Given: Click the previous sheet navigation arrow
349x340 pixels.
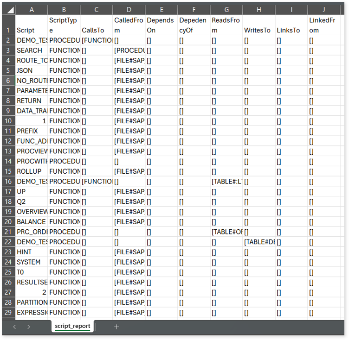Looking at the screenshot, I should (15, 327).
